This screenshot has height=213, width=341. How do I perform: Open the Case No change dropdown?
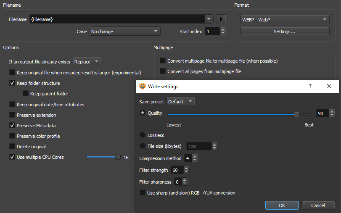click(124, 32)
